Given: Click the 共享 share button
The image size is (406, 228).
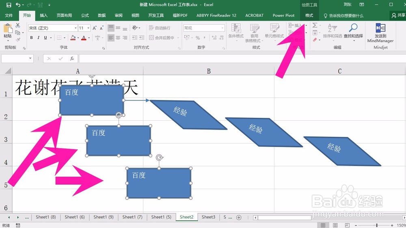Looking at the screenshot, I should coord(398,15).
